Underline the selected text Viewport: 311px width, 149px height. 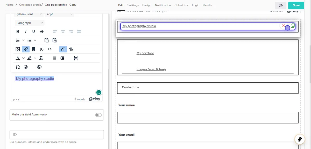tap(34, 32)
